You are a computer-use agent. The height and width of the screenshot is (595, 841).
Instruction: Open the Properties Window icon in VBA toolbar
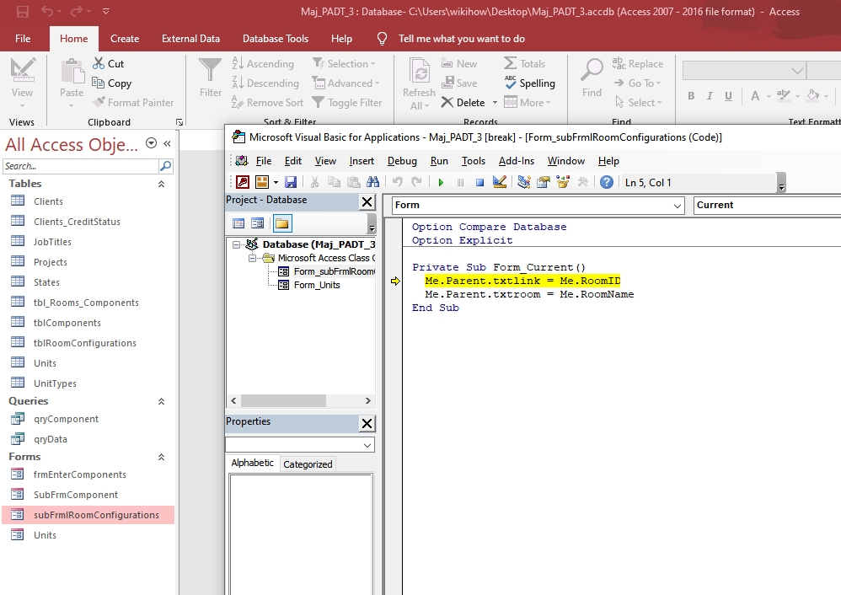tap(544, 182)
